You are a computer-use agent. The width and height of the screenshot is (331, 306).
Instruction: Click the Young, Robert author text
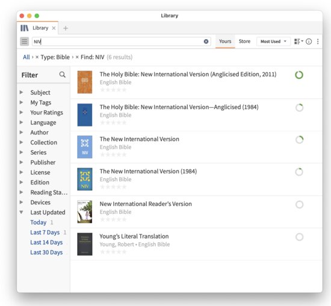(117, 245)
